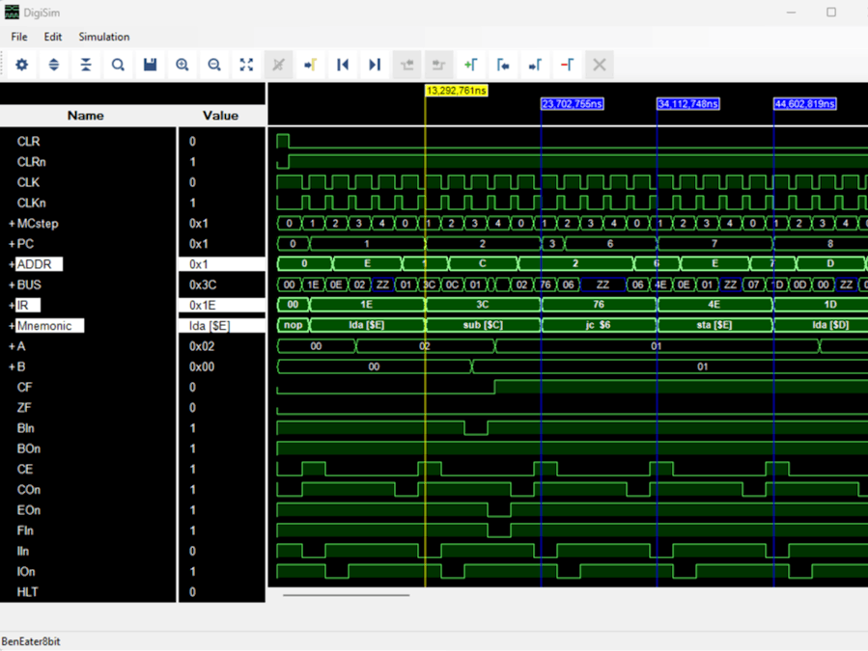Image resolution: width=868 pixels, height=651 pixels.
Task: Click the expand all signals icon
Action: [54, 65]
